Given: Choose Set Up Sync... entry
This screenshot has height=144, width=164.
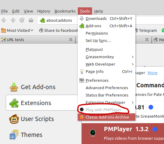Looking at the screenshot, I should coord(106,40).
